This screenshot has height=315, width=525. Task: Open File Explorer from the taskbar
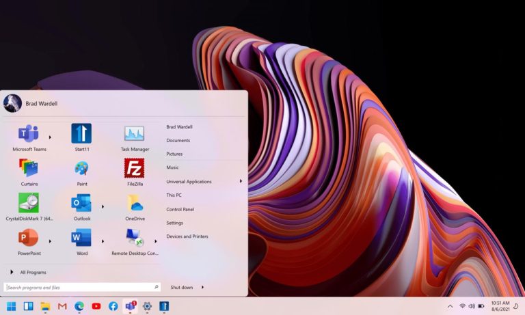point(45,306)
